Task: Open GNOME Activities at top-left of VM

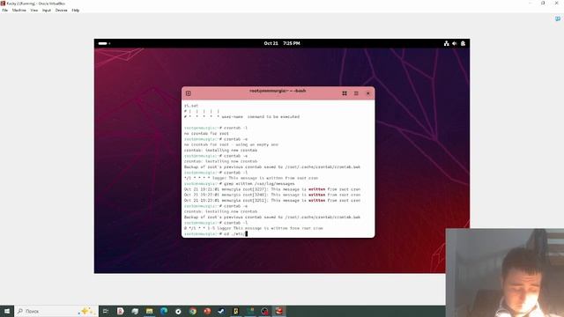Action: [104, 43]
